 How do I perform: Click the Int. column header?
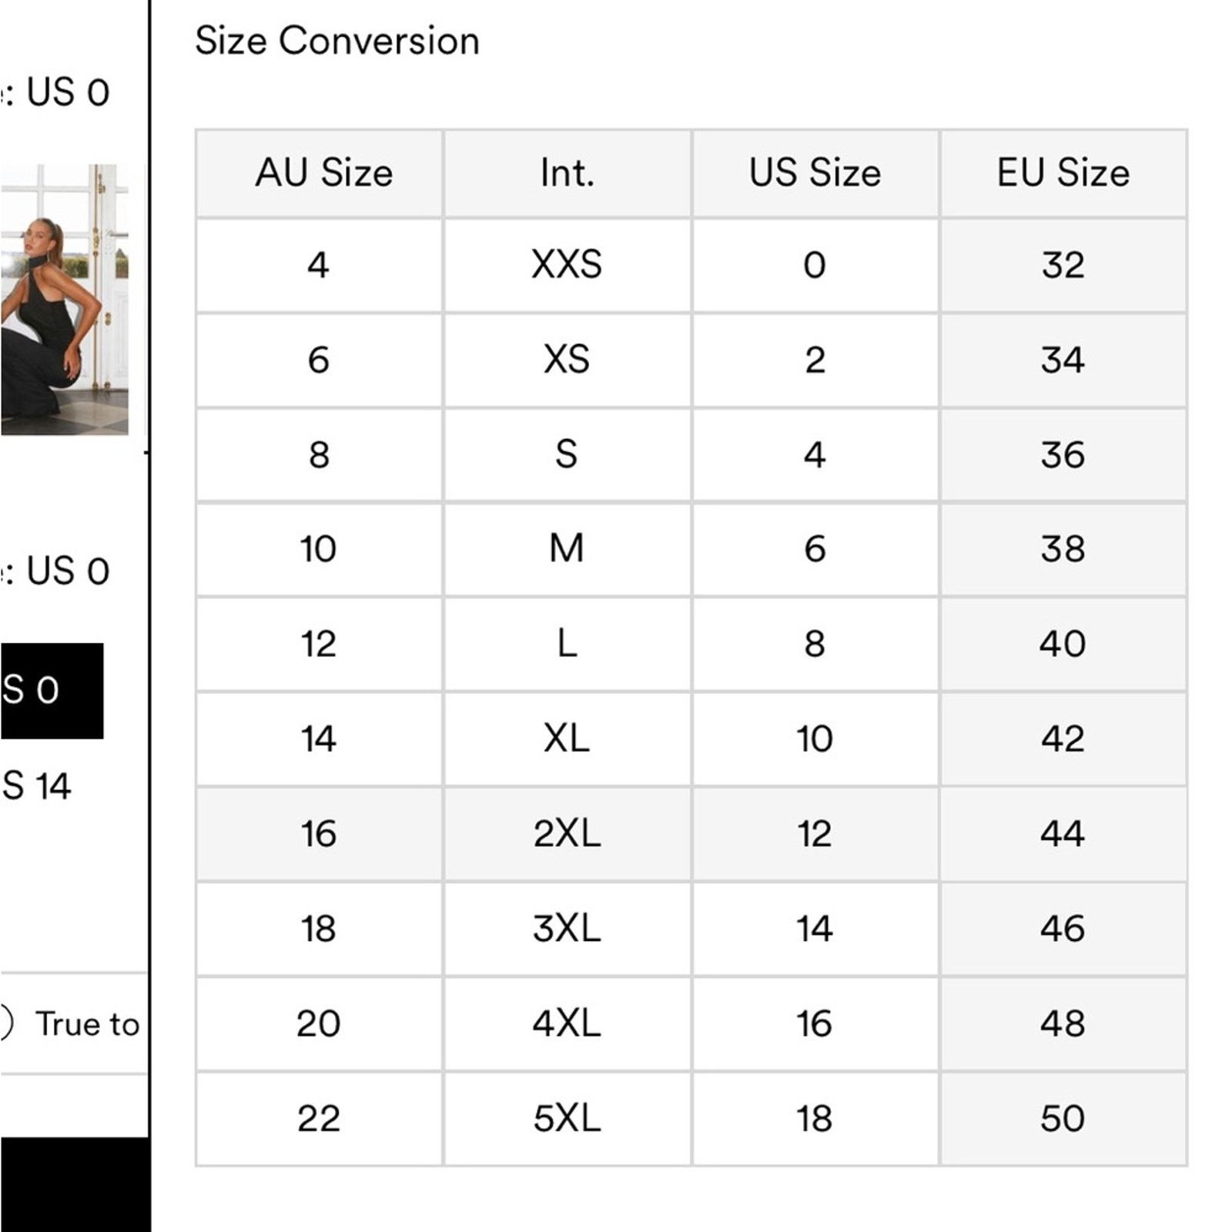tap(567, 173)
